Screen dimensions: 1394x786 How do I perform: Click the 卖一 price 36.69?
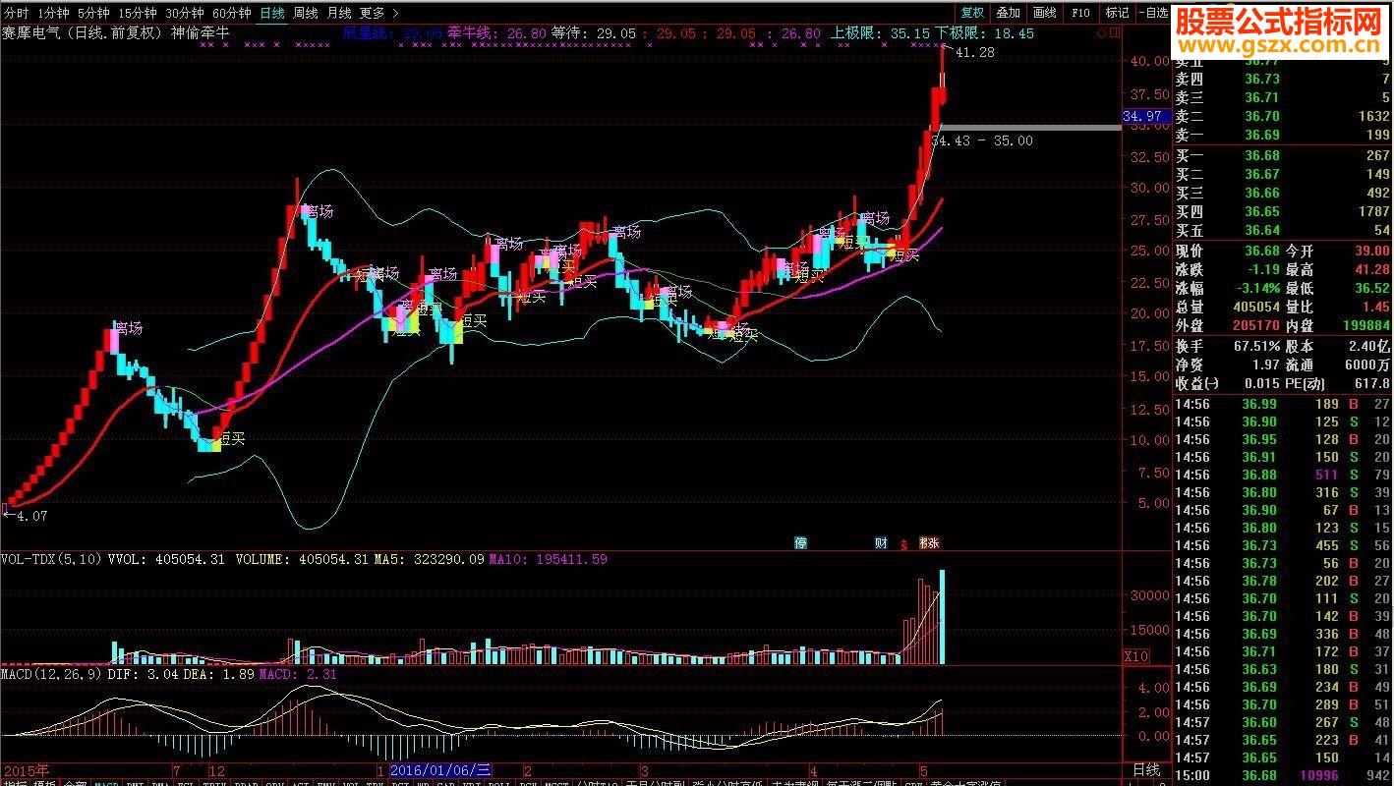coord(1261,135)
